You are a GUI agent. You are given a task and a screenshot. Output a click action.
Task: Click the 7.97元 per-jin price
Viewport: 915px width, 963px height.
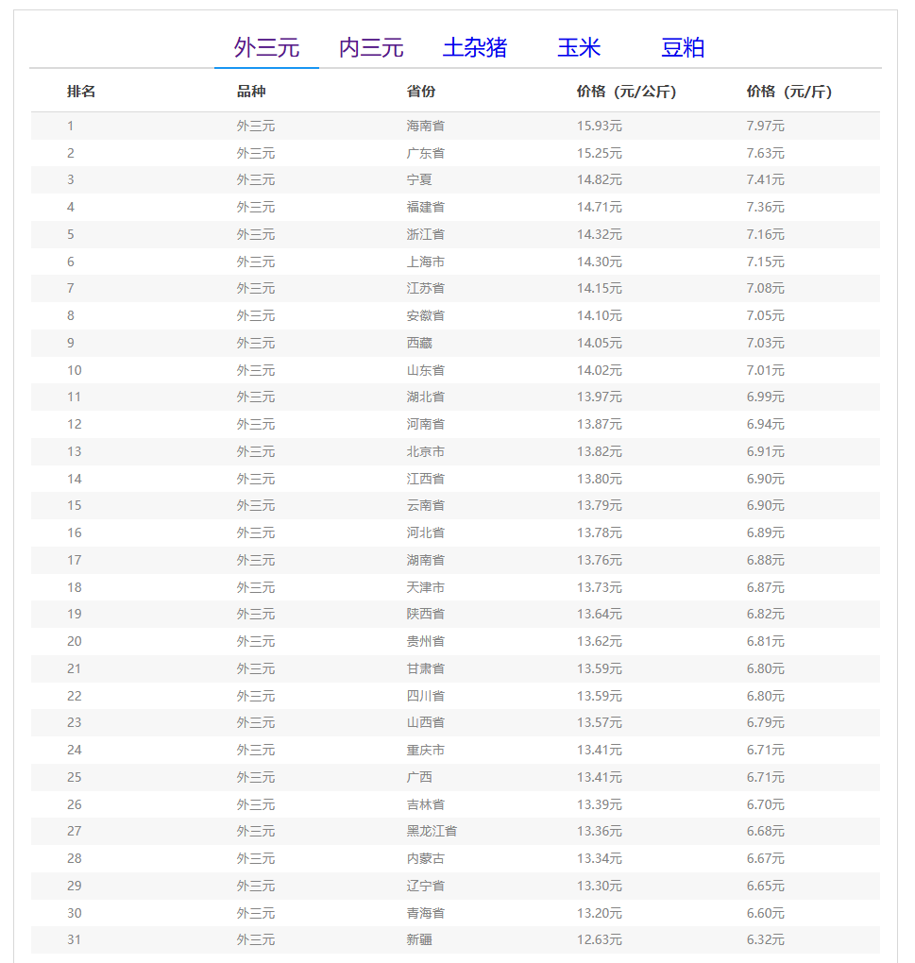coord(766,126)
